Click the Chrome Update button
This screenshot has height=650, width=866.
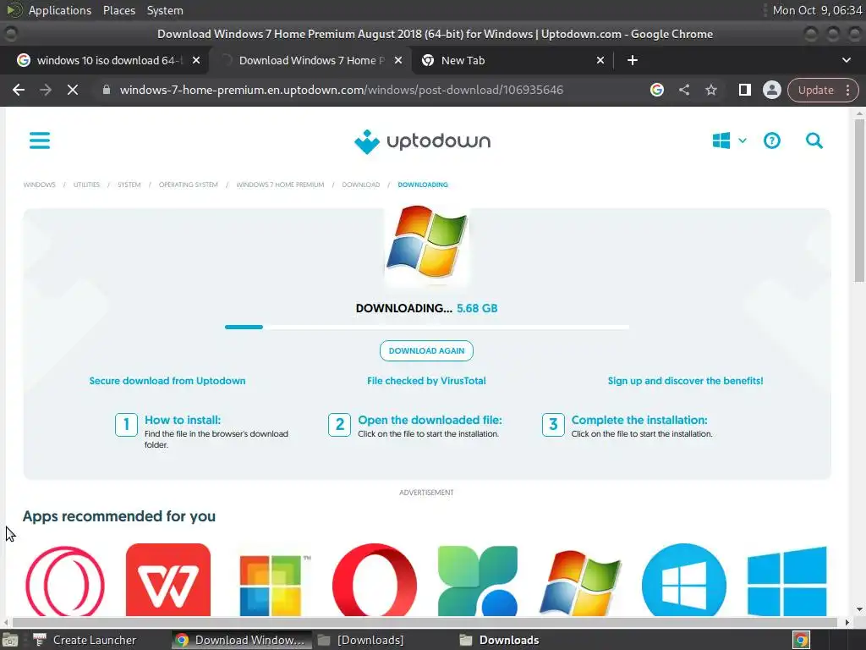click(x=816, y=90)
